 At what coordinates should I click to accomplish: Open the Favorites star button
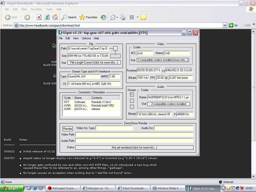[x=88, y=17]
